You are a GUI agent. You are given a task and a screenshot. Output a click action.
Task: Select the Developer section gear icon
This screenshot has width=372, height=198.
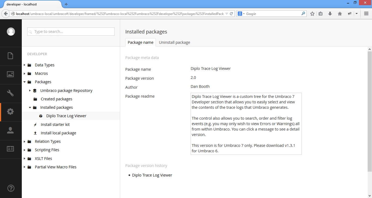(x=10, y=112)
